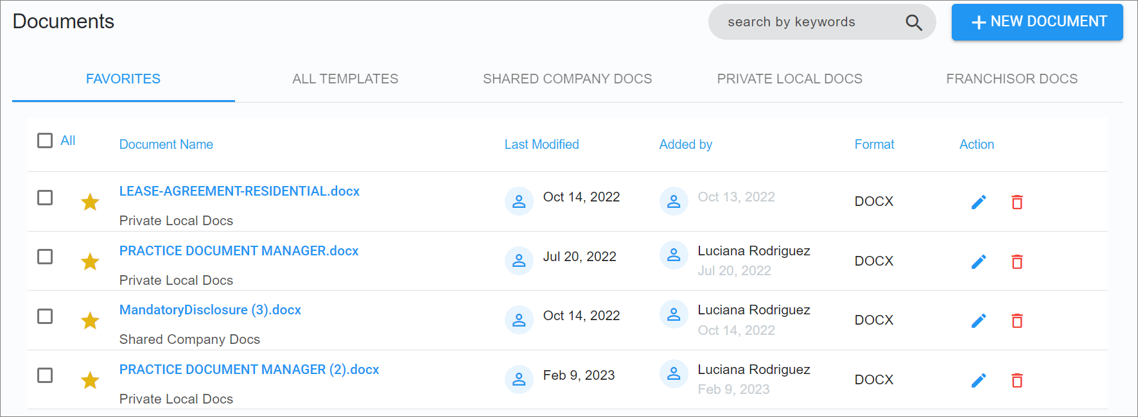Check the All select checkbox
The image size is (1138, 417).
[x=45, y=140]
